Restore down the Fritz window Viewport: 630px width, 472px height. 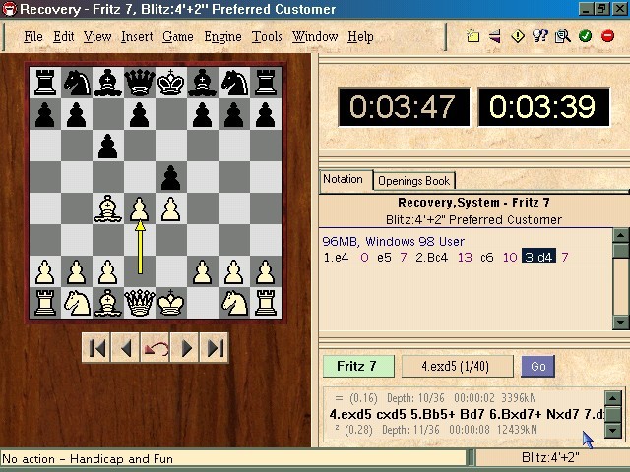[x=601, y=9]
